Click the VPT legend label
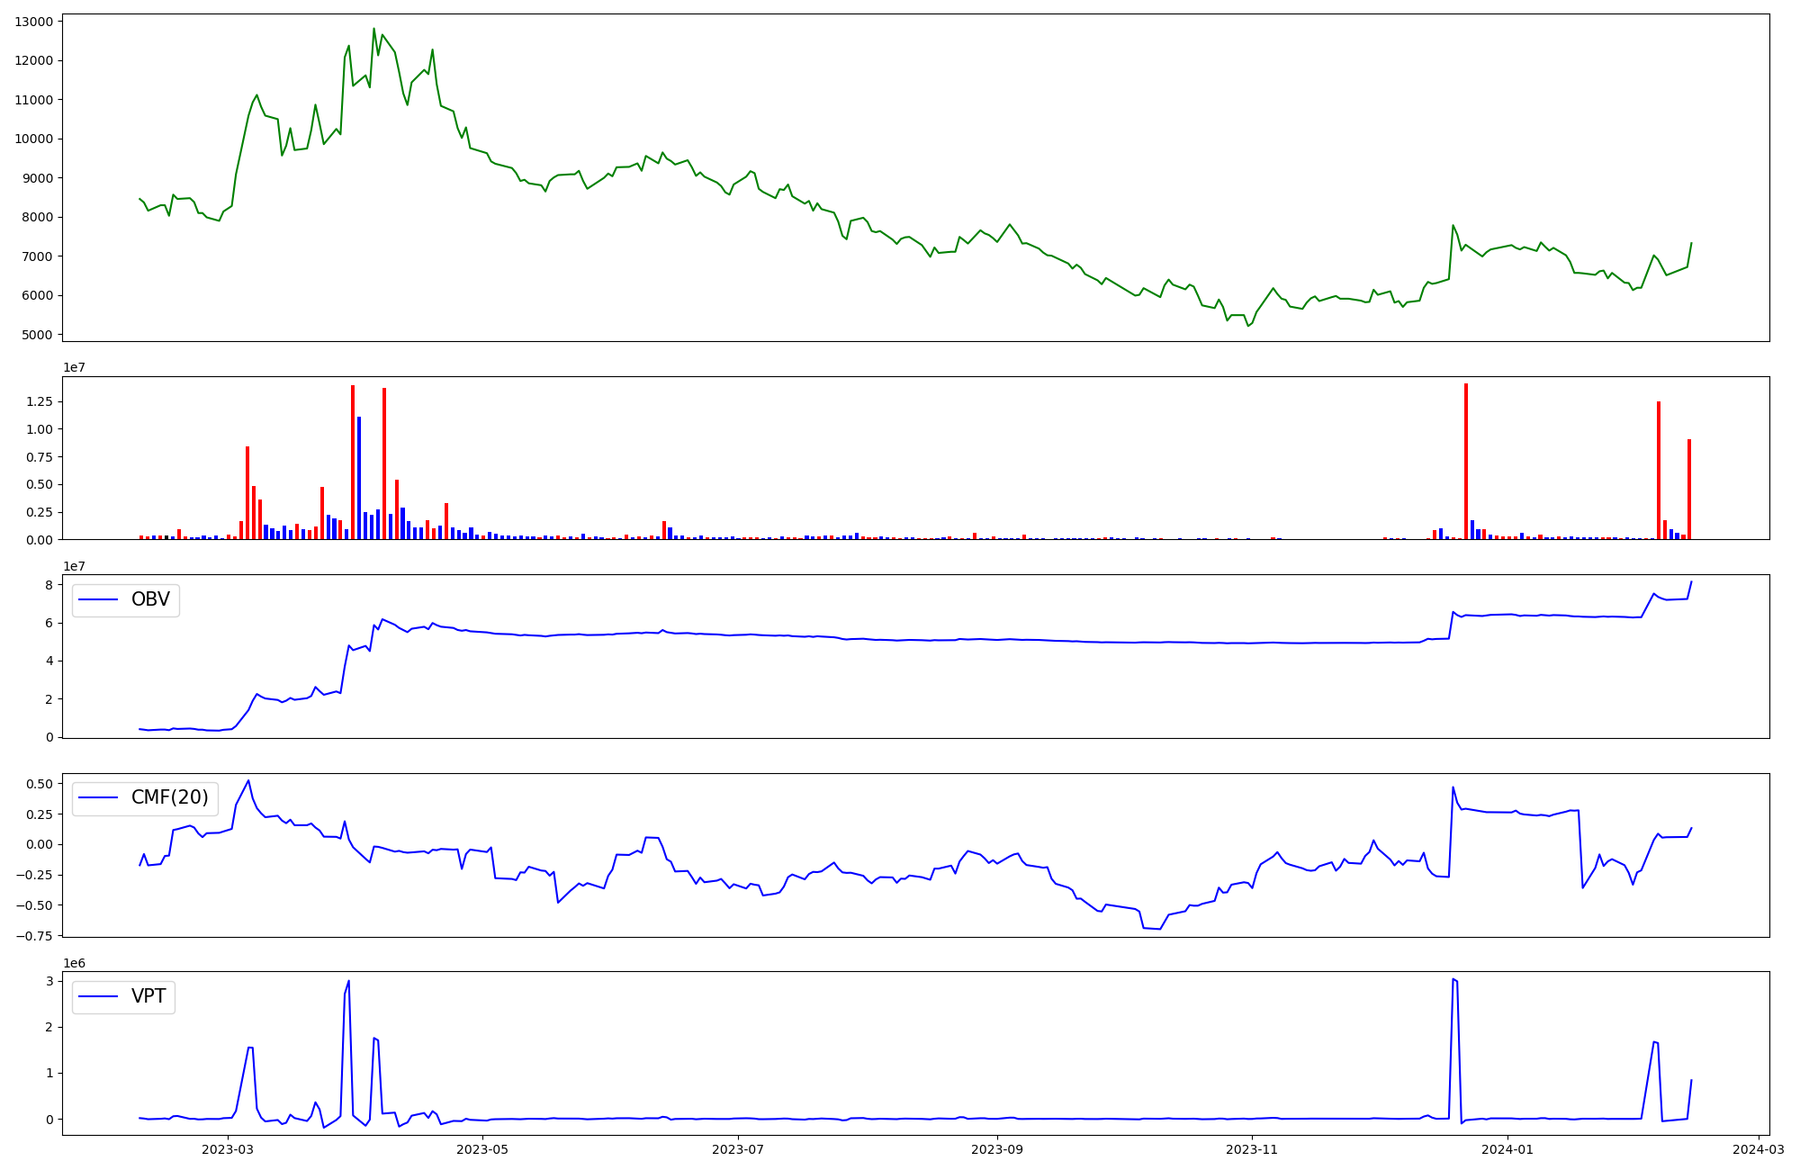The image size is (1800, 1170). click(x=148, y=997)
